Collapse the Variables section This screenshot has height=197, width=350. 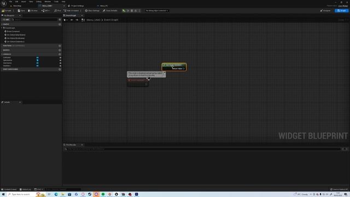pos(2,54)
